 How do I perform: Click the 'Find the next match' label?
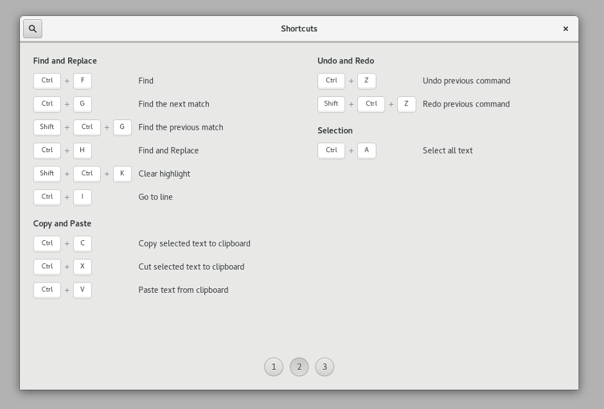(173, 104)
